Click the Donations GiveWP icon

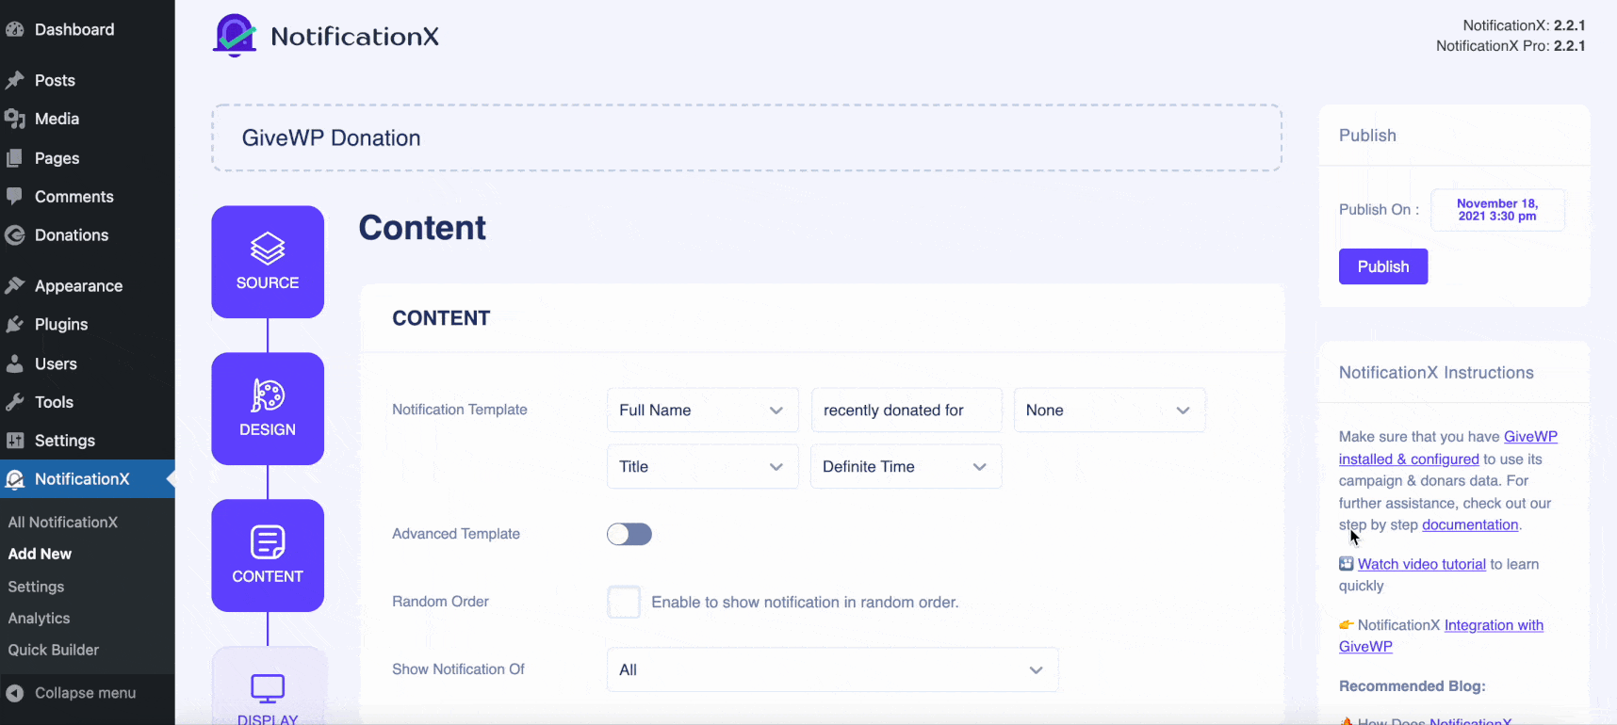coord(14,235)
